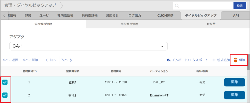Viewport: 250px width, 103px height.
Task: Click the 前へ previous chevron
Action: [47, 60]
